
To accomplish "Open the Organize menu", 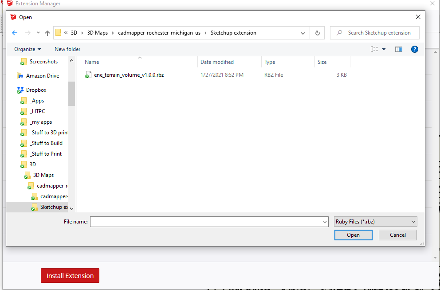I will click(x=27, y=49).
